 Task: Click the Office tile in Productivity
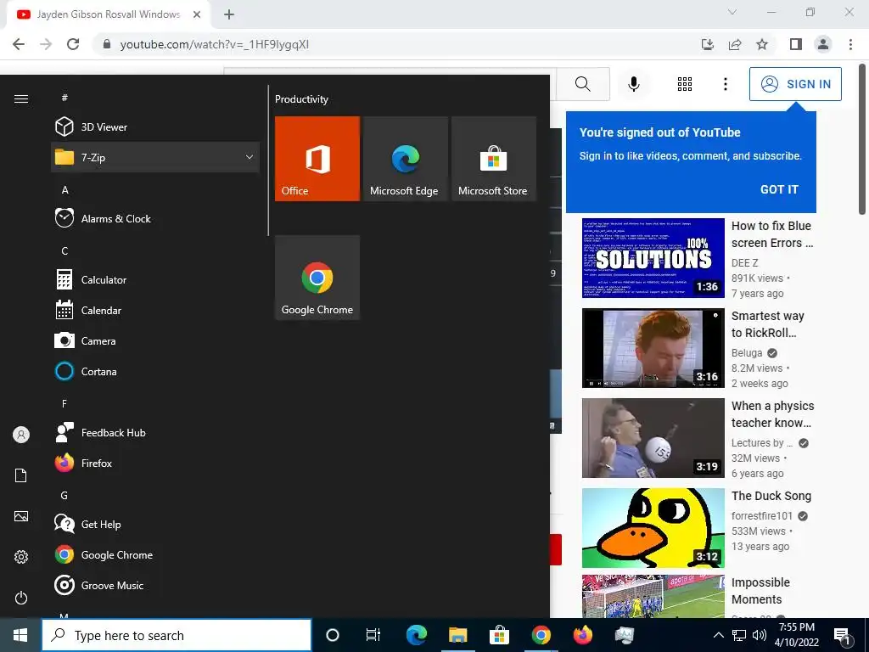pos(317,159)
